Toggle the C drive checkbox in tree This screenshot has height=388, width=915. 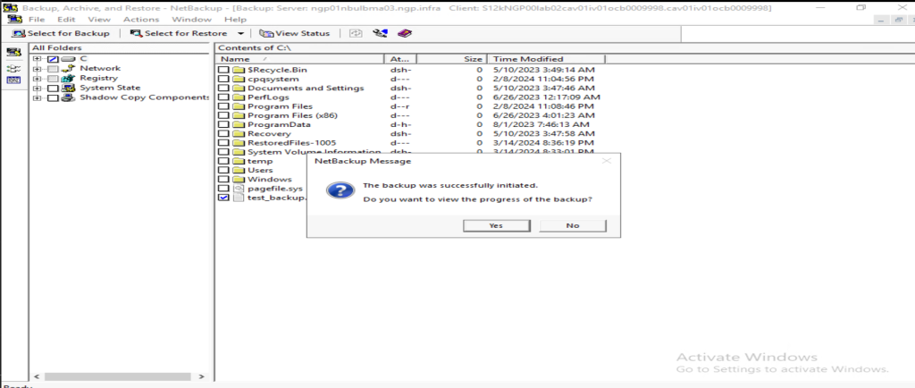(x=53, y=60)
